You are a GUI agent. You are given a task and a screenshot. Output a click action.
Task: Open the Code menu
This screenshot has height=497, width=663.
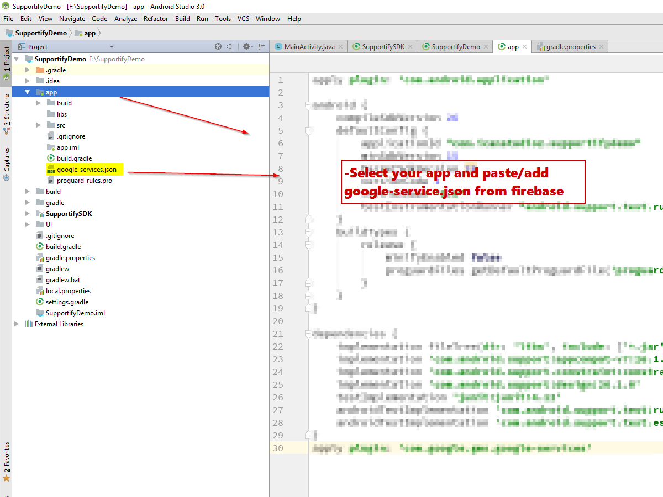99,19
